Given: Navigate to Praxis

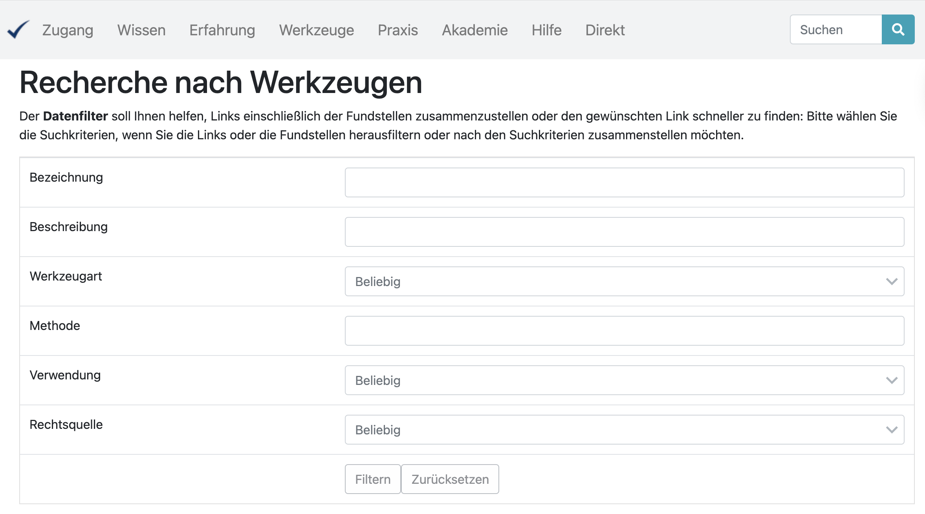Looking at the screenshot, I should (397, 30).
